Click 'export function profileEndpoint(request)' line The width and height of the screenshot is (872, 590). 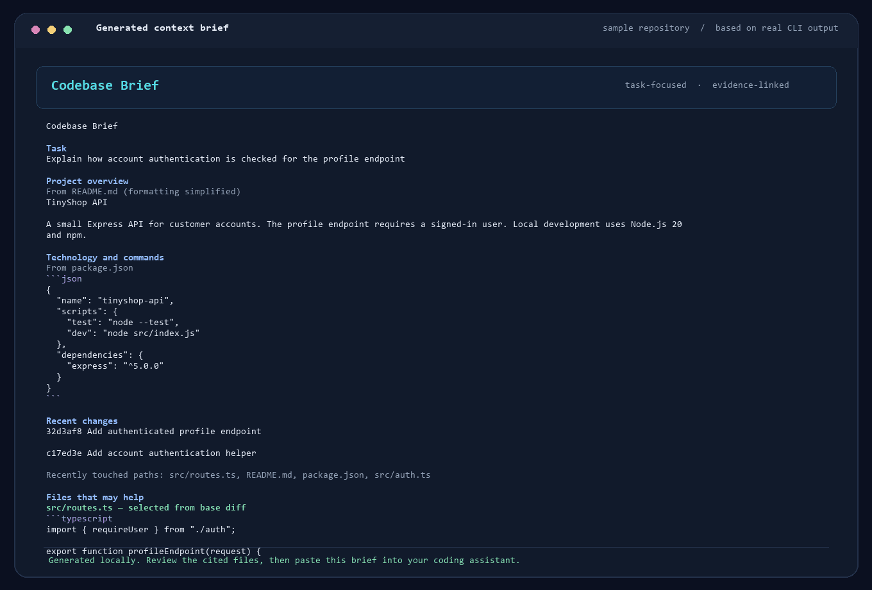[x=154, y=551]
